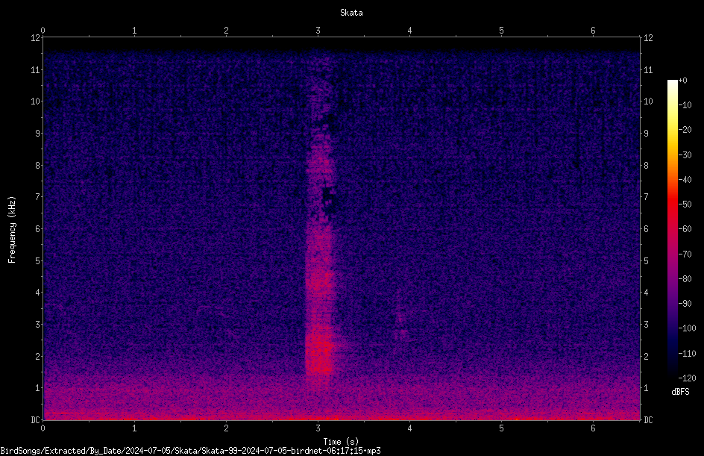Click the '6' tick label on the bottom time axis
Screen dimensions: 704x456
pyautogui.click(x=593, y=428)
